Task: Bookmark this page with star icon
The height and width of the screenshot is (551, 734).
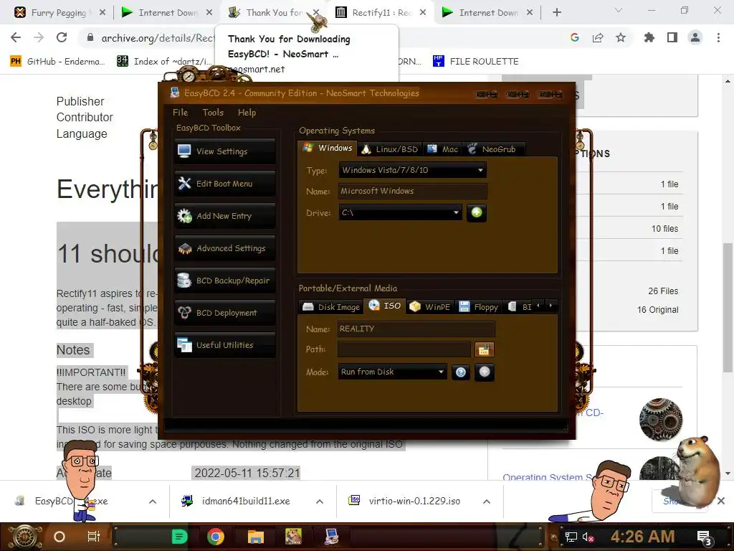Action: pyautogui.click(x=621, y=37)
